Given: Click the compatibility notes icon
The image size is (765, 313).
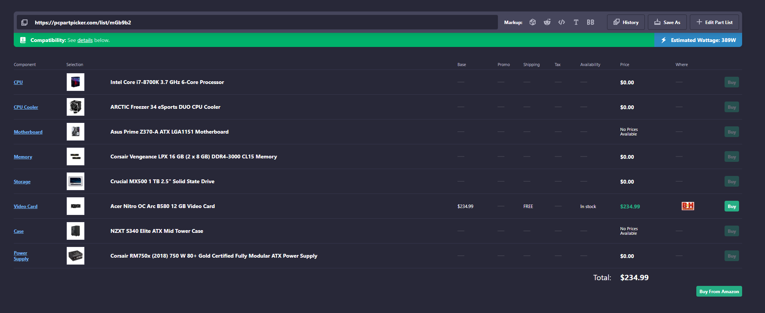Looking at the screenshot, I should coord(23,40).
